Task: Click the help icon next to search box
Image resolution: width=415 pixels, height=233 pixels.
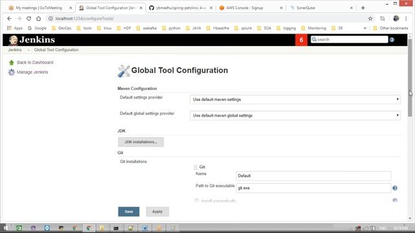Action: tap(392, 39)
